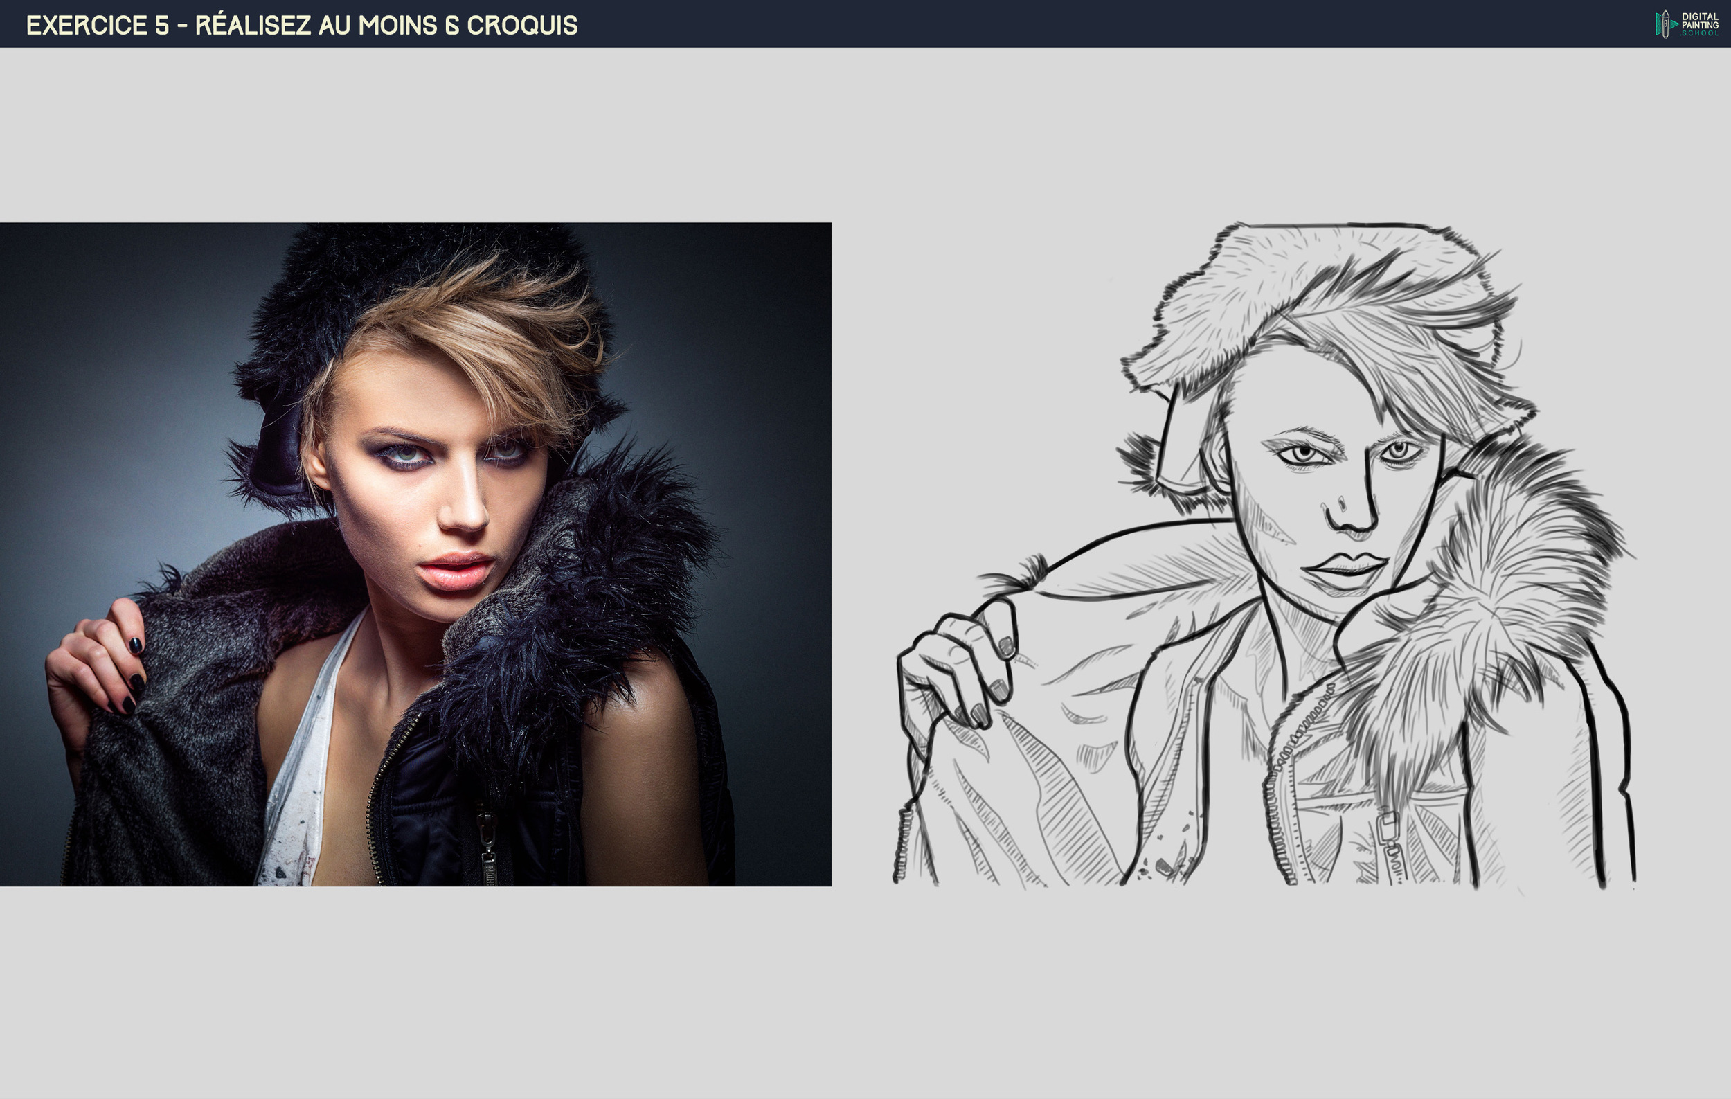Screen dimensions: 1731x1099
Task: Click the stylus pen icon in the logo
Action: tap(1665, 24)
